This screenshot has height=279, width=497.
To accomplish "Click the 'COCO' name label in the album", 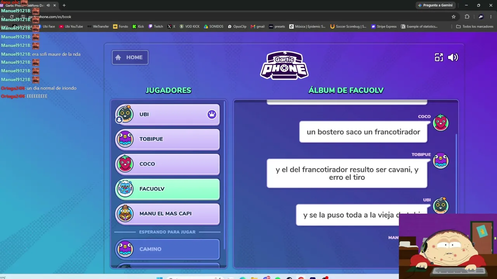I will pyautogui.click(x=424, y=117).
